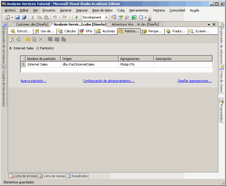Open the Archivo menu

(10, 10)
